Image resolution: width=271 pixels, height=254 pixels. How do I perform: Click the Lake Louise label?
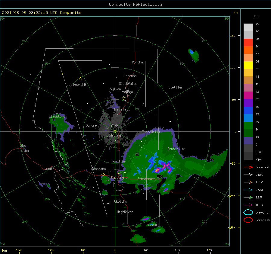(x=23, y=148)
